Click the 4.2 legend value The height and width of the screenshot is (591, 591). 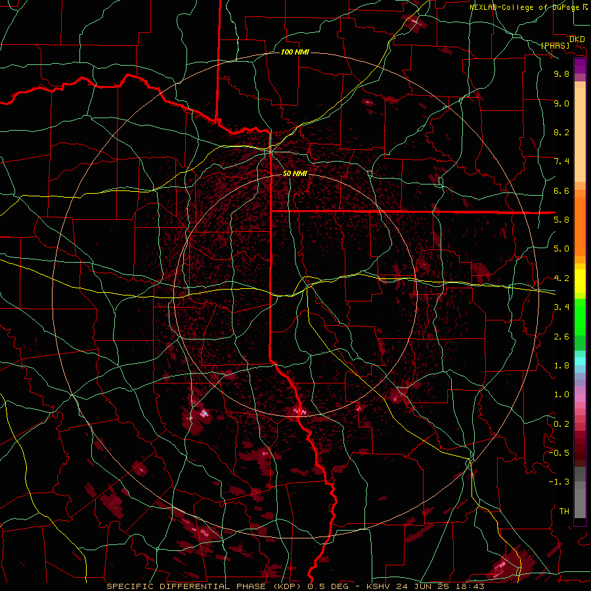click(x=561, y=278)
